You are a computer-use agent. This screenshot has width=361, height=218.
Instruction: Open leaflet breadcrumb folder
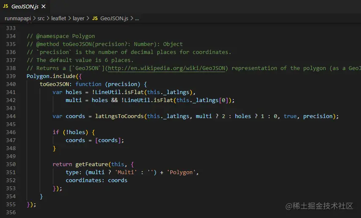[x=58, y=19]
